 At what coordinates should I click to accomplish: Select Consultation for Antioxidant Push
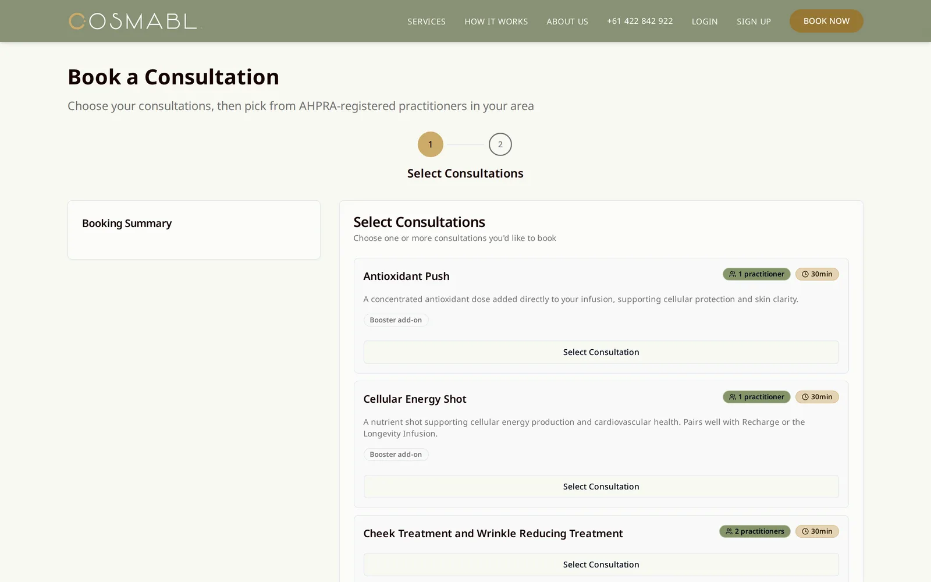pyautogui.click(x=601, y=352)
